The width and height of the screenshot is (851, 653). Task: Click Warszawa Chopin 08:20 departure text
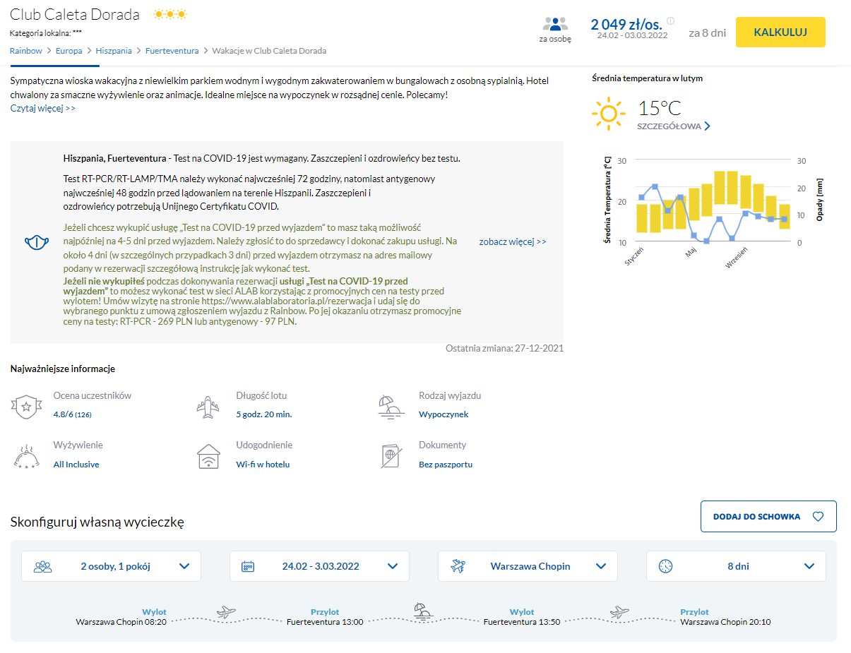(121, 622)
